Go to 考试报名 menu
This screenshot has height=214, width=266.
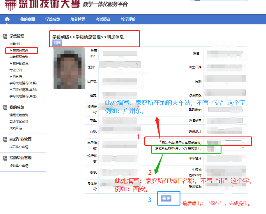click(103, 19)
